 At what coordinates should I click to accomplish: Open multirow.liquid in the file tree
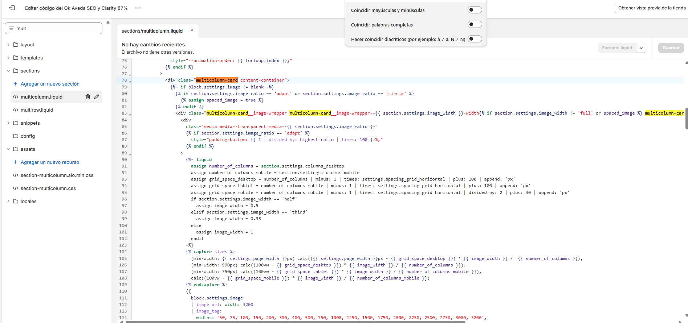tap(37, 110)
